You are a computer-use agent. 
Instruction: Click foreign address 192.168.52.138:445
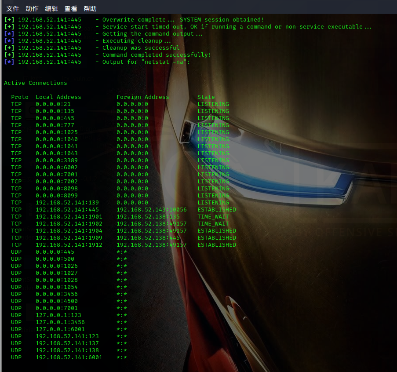148,238
